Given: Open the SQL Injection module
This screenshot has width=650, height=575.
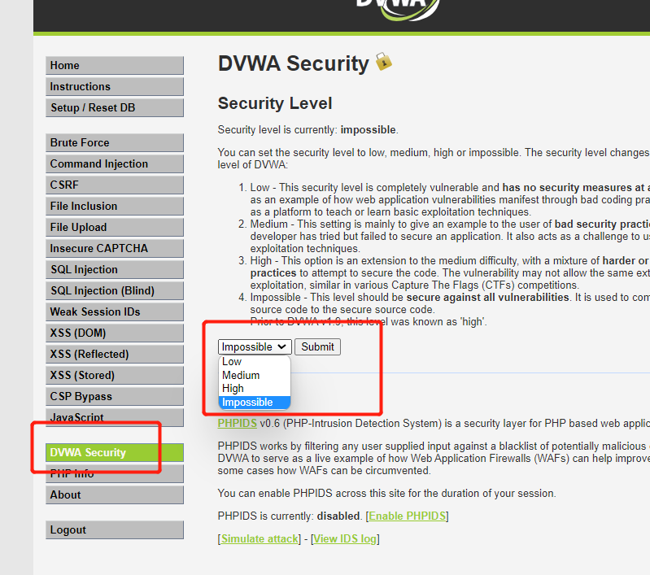Looking at the screenshot, I should pyautogui.click(x=115, y=269).
